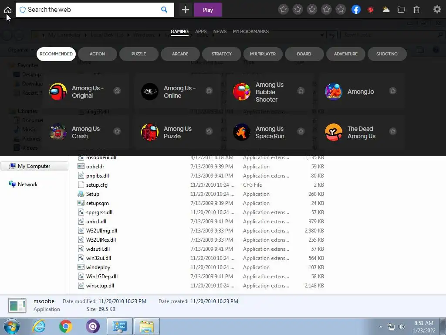Viewport: 446px width, 335px height.
Task: Open the settings gear icon
Action: point(437,10)
